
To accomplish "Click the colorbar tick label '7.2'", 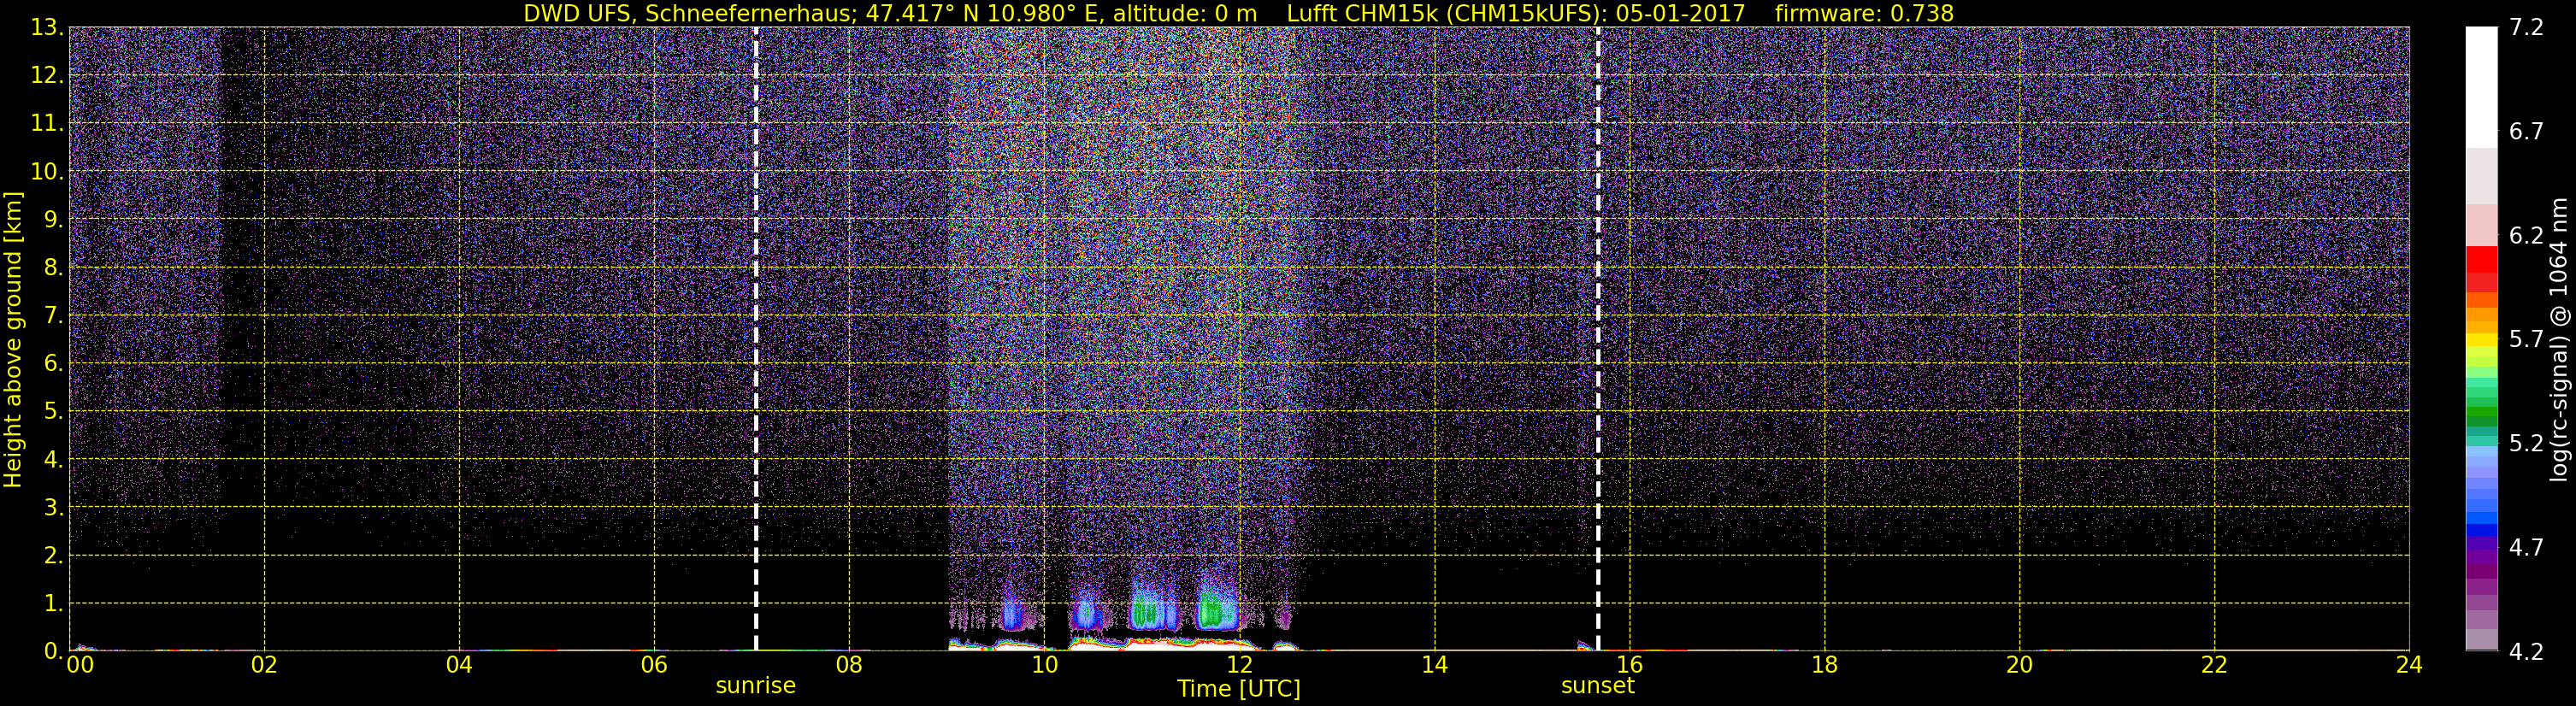I will (x=2526, y=27).
